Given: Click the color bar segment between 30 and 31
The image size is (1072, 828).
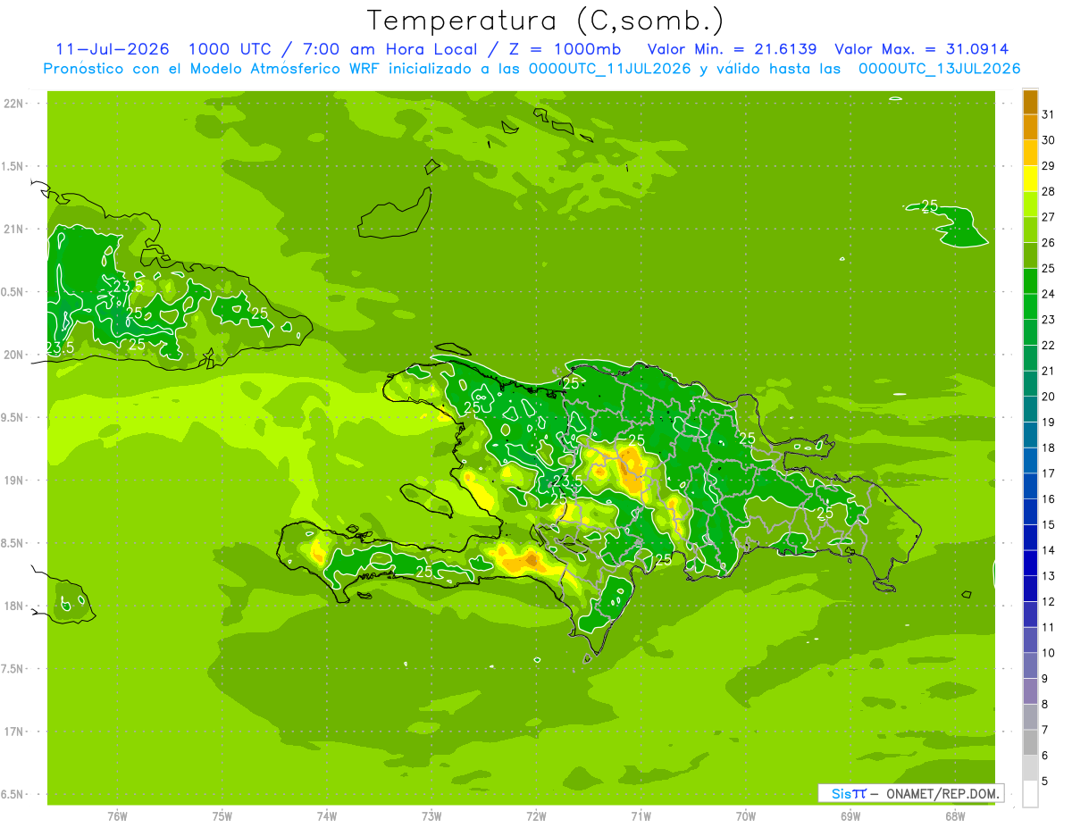Looking at the screenshot, I should point(1030,128).
